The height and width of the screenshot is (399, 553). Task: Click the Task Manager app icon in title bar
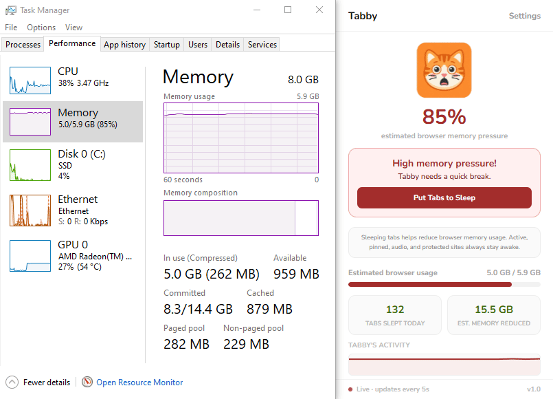pos(11,10)
